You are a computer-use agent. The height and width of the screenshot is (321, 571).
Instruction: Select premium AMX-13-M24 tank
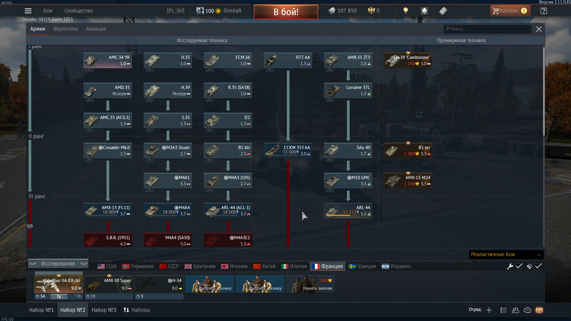(x=408, y=181)
